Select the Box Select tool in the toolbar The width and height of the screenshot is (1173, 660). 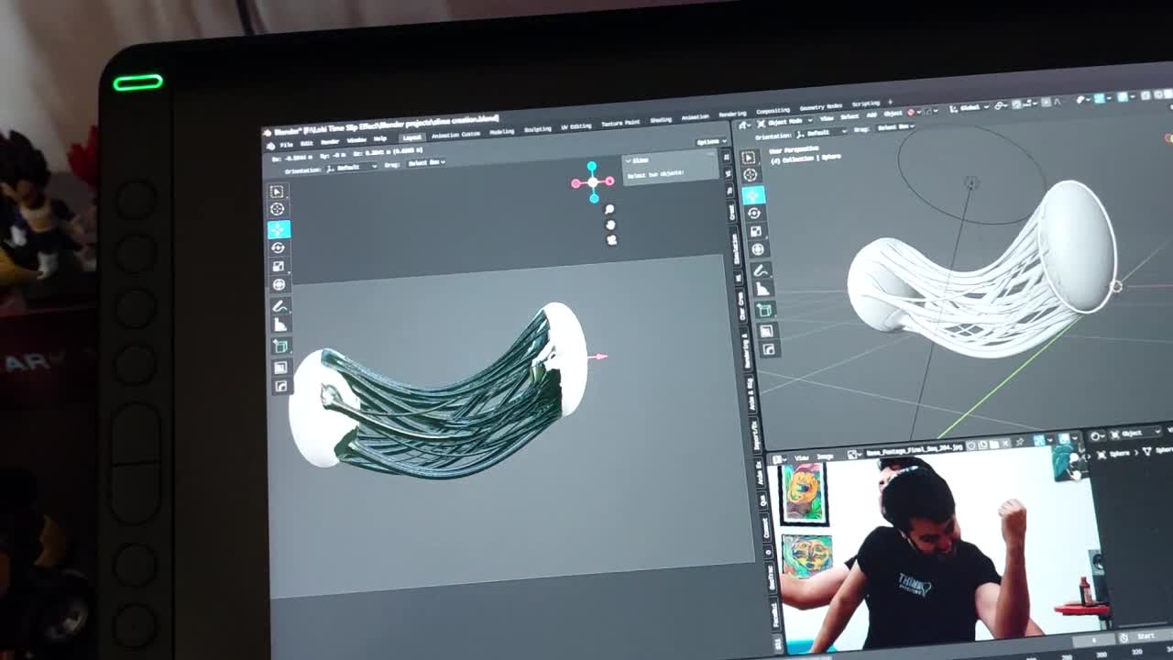280,192
